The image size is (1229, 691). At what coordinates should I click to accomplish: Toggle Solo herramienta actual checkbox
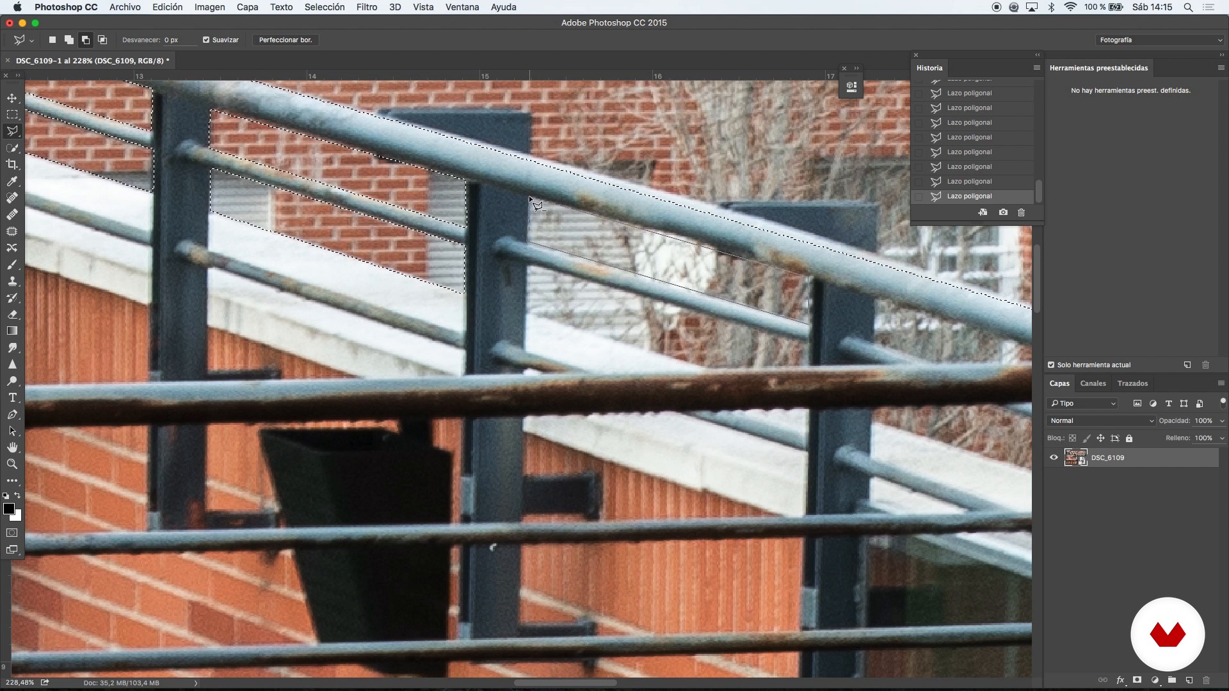[x=1051, y=365]
